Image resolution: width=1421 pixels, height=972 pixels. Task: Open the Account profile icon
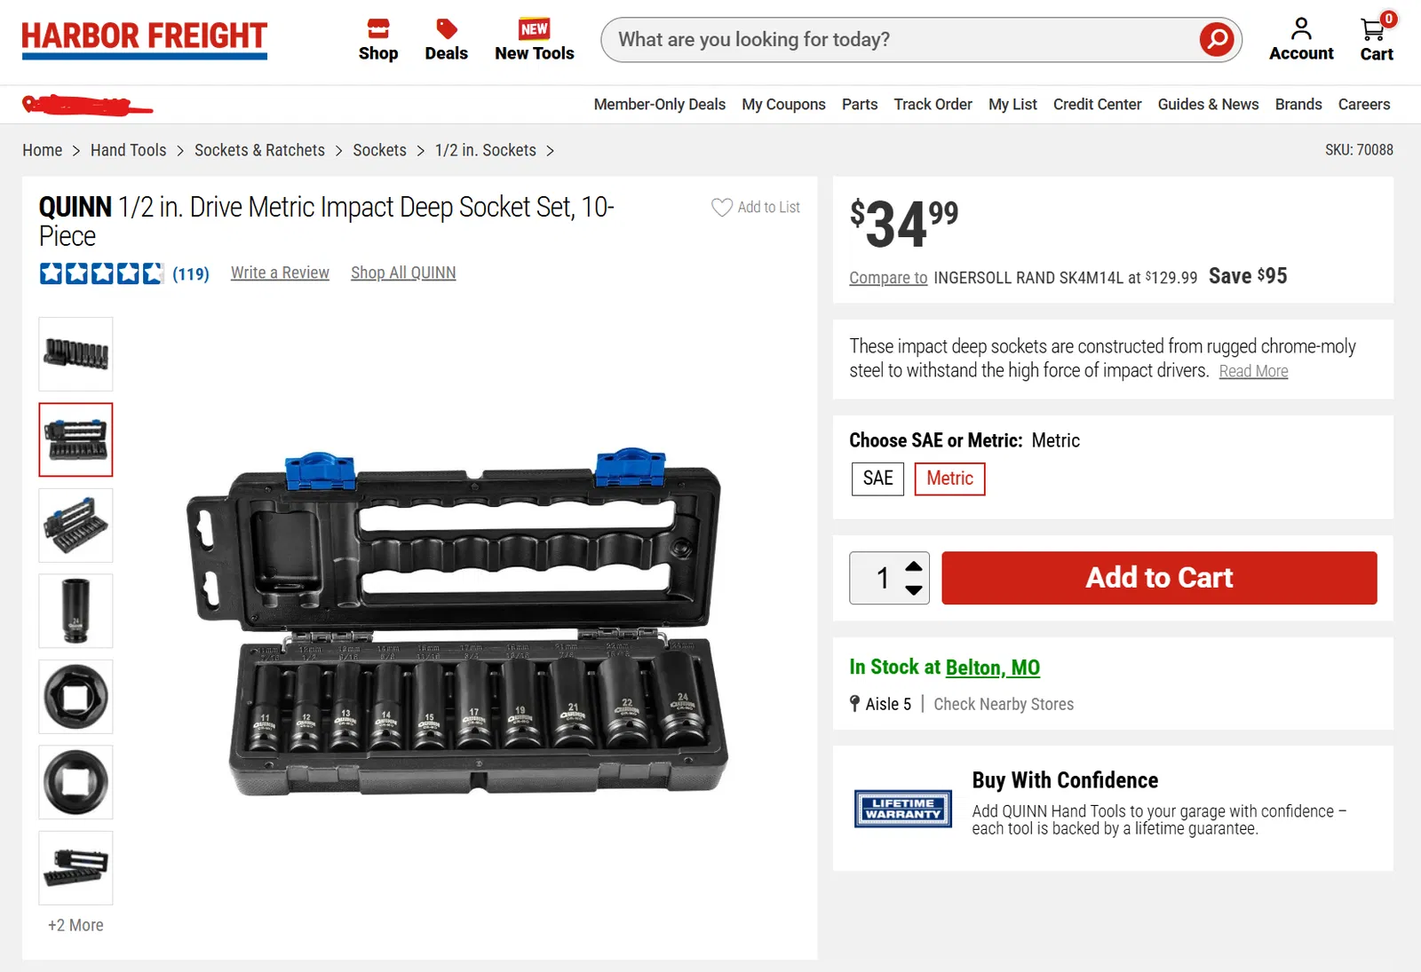click(x=1301, y=29)
